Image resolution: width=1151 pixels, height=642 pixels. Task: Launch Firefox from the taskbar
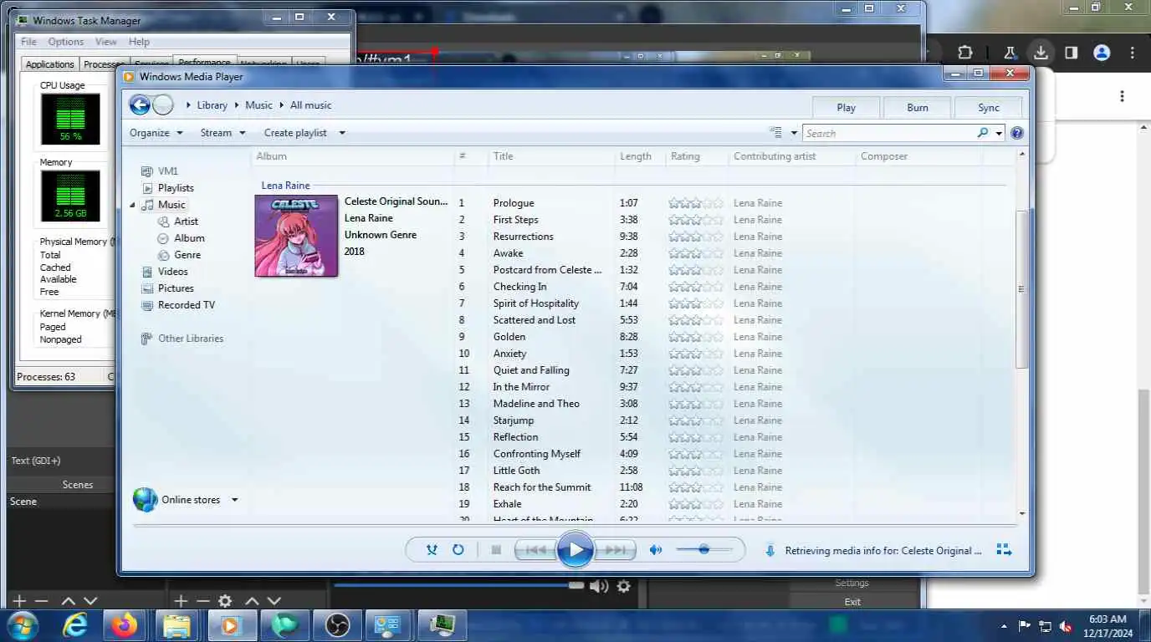click(125, 625)
